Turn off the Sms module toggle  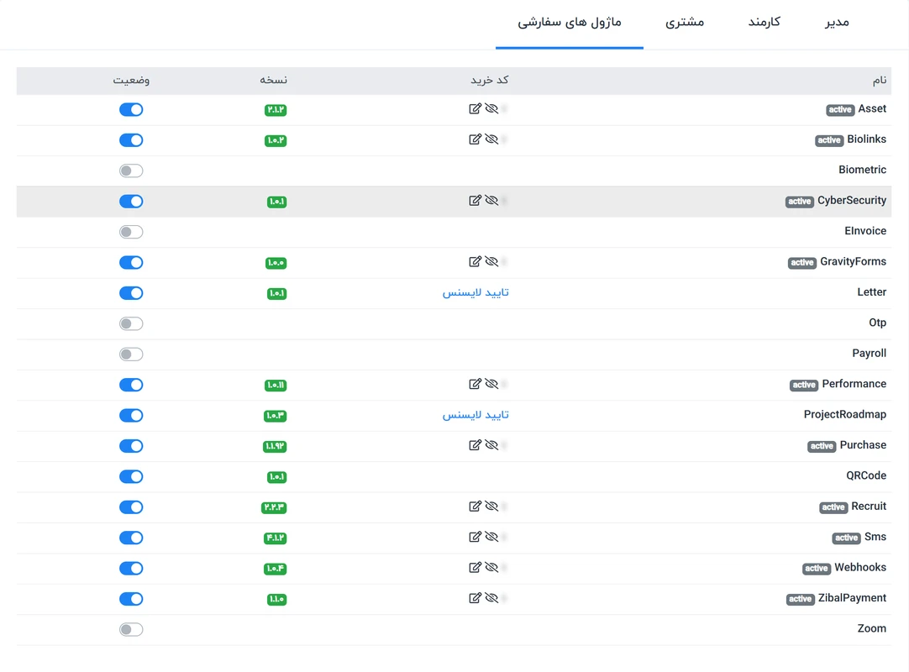131,538
